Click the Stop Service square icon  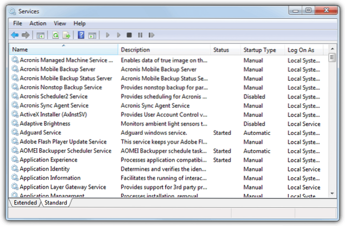129,35
